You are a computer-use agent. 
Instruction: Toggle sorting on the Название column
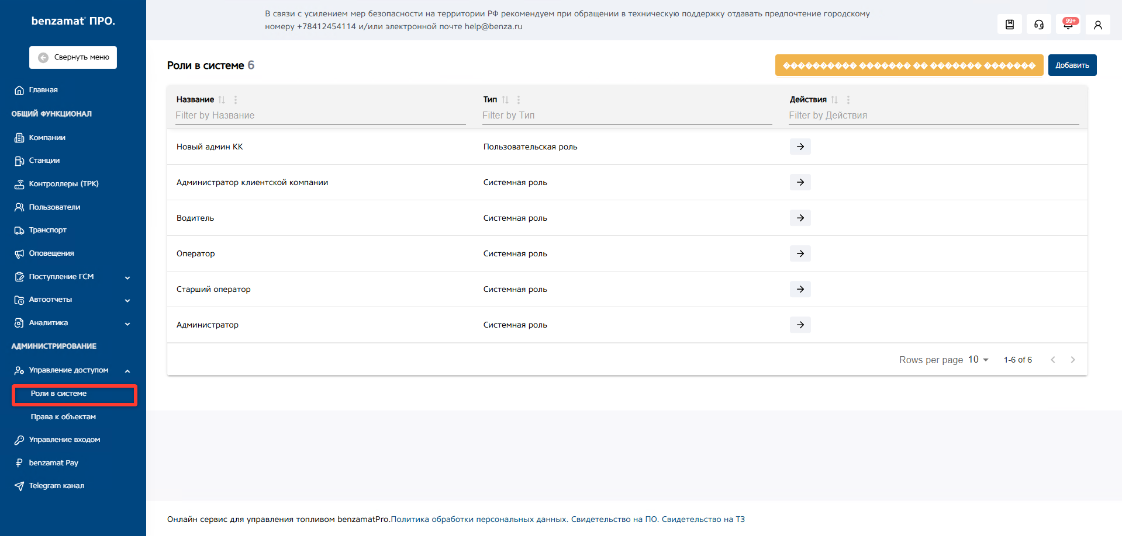click(222, 100)
